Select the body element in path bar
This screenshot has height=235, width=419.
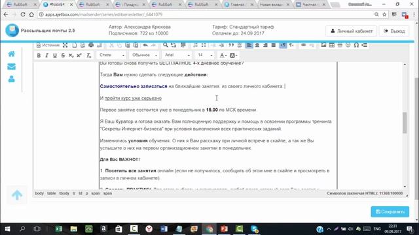click(x=39, y=193)
